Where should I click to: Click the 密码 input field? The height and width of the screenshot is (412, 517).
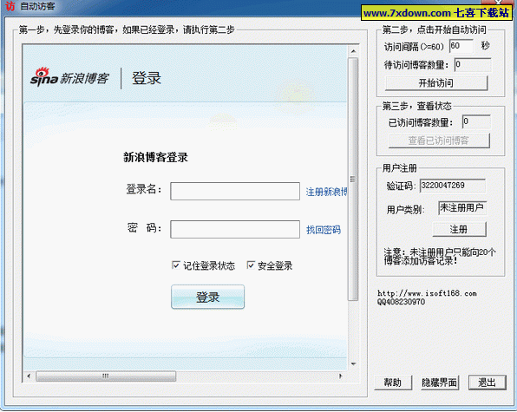[235, 229]
